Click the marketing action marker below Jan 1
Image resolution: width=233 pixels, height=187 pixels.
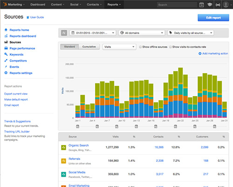point(78,126)
